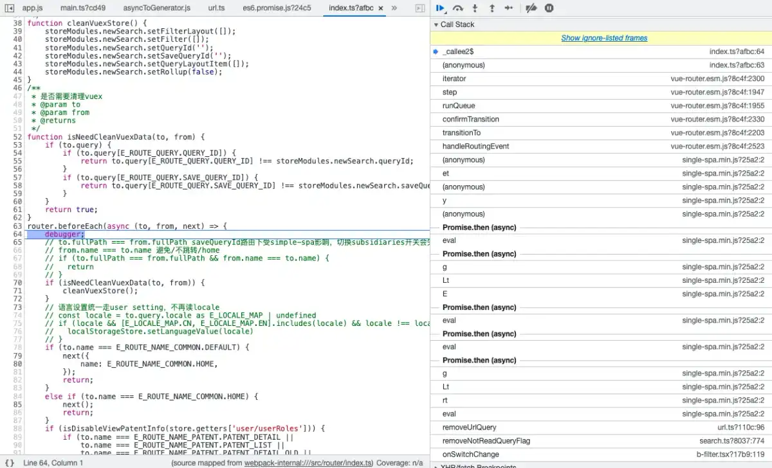Click gutter line number 63
The image size is (772, 468).
point(17,226)
